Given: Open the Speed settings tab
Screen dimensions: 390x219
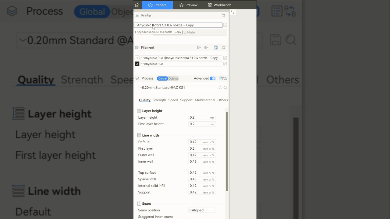Looking at the screenshot, I should coord(173,100).
